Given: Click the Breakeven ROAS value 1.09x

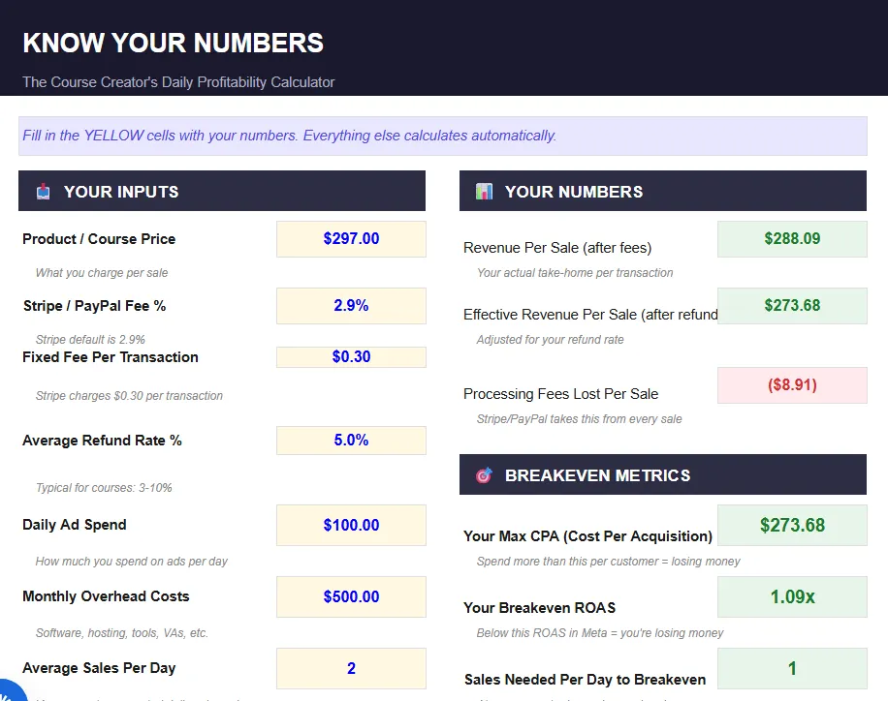Looking at the screenshot, I should [792, 597].
